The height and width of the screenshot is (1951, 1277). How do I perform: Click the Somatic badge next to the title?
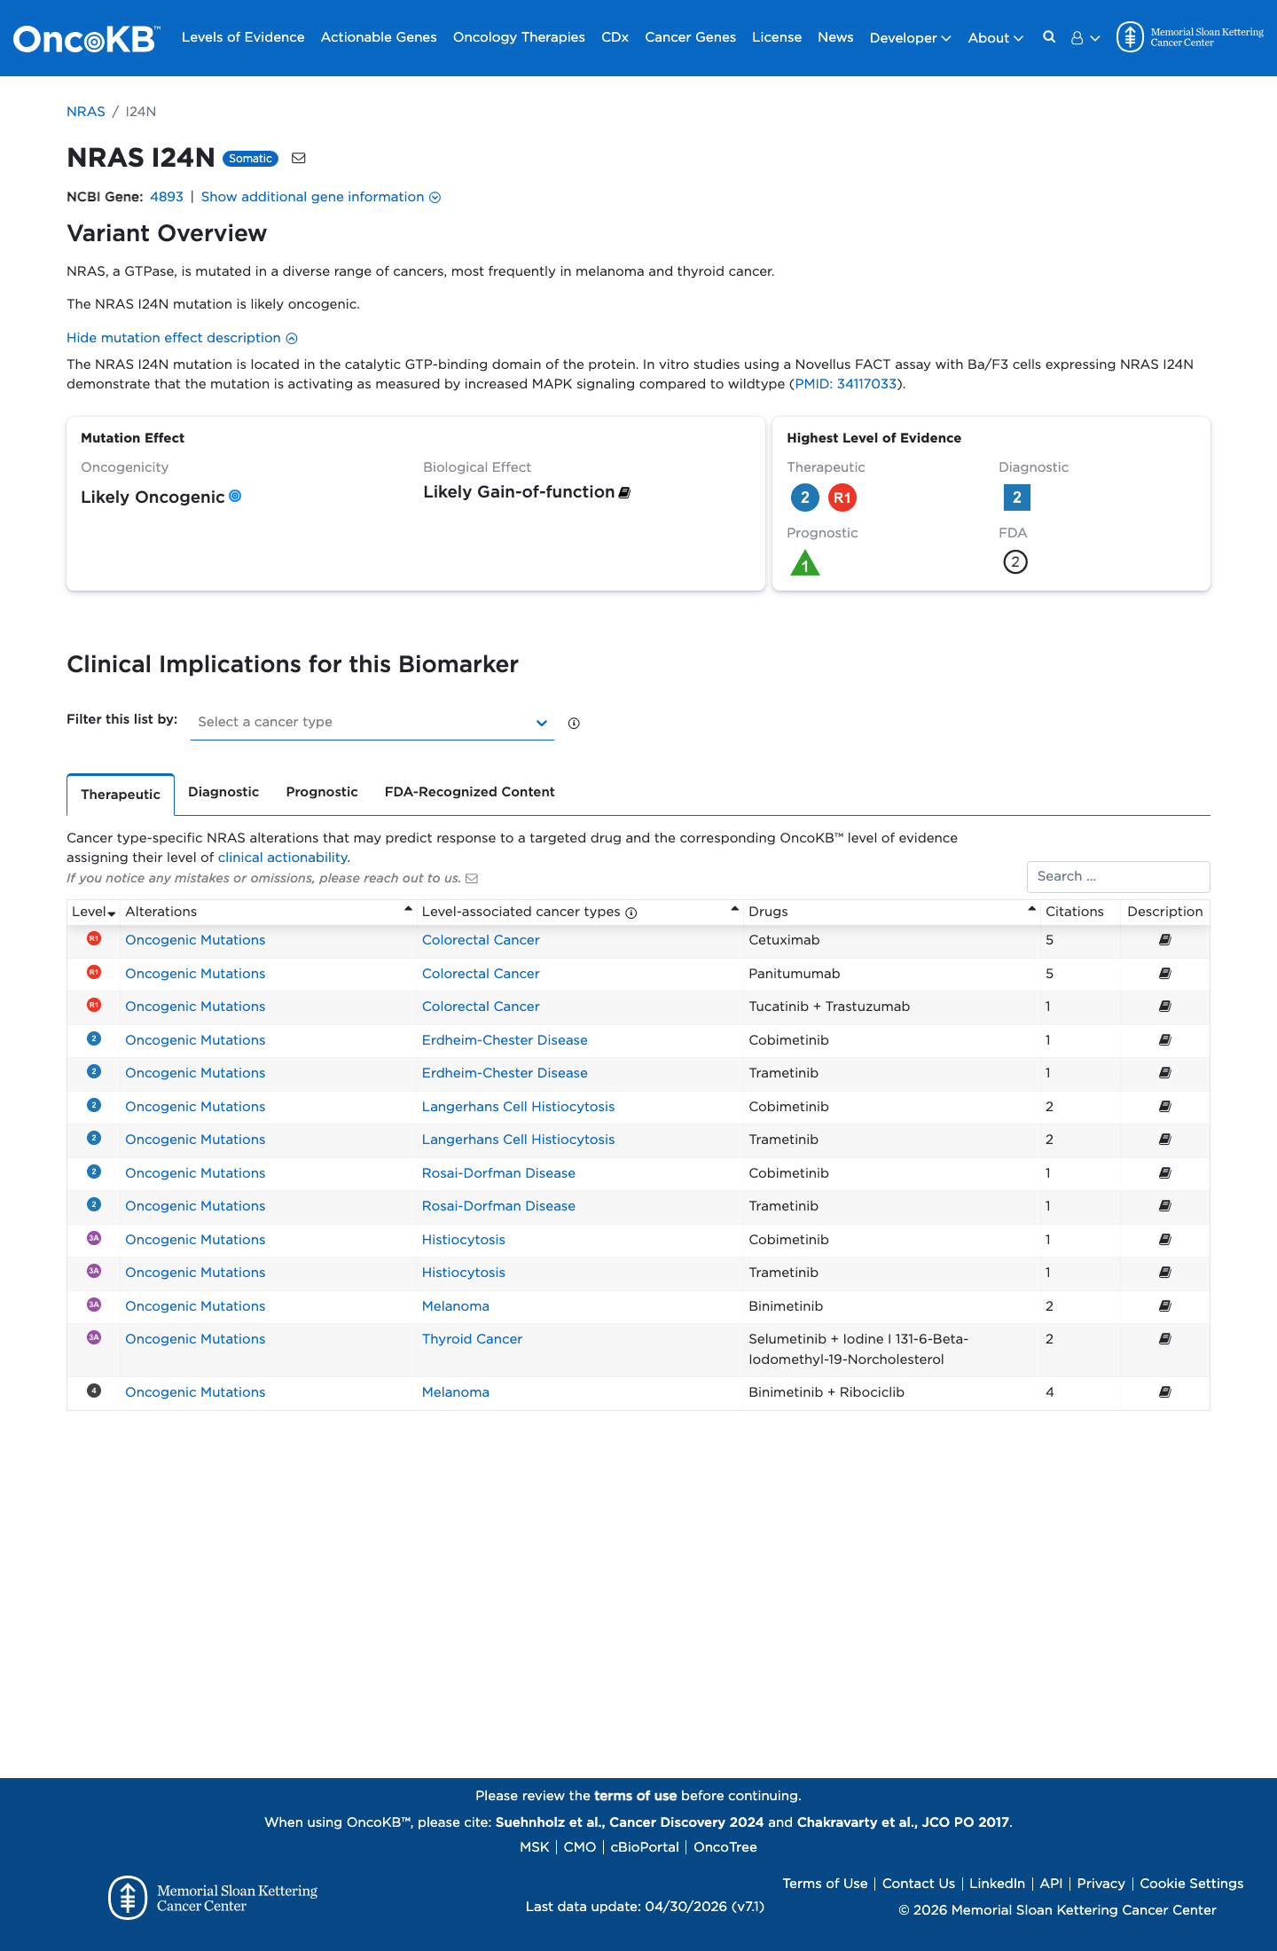[250, 159]
